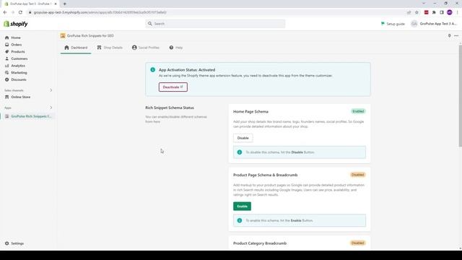Click Disabled badge on Product Page Schema
The height and width of the screenshot is (260, 462).
tap(358, 175)
